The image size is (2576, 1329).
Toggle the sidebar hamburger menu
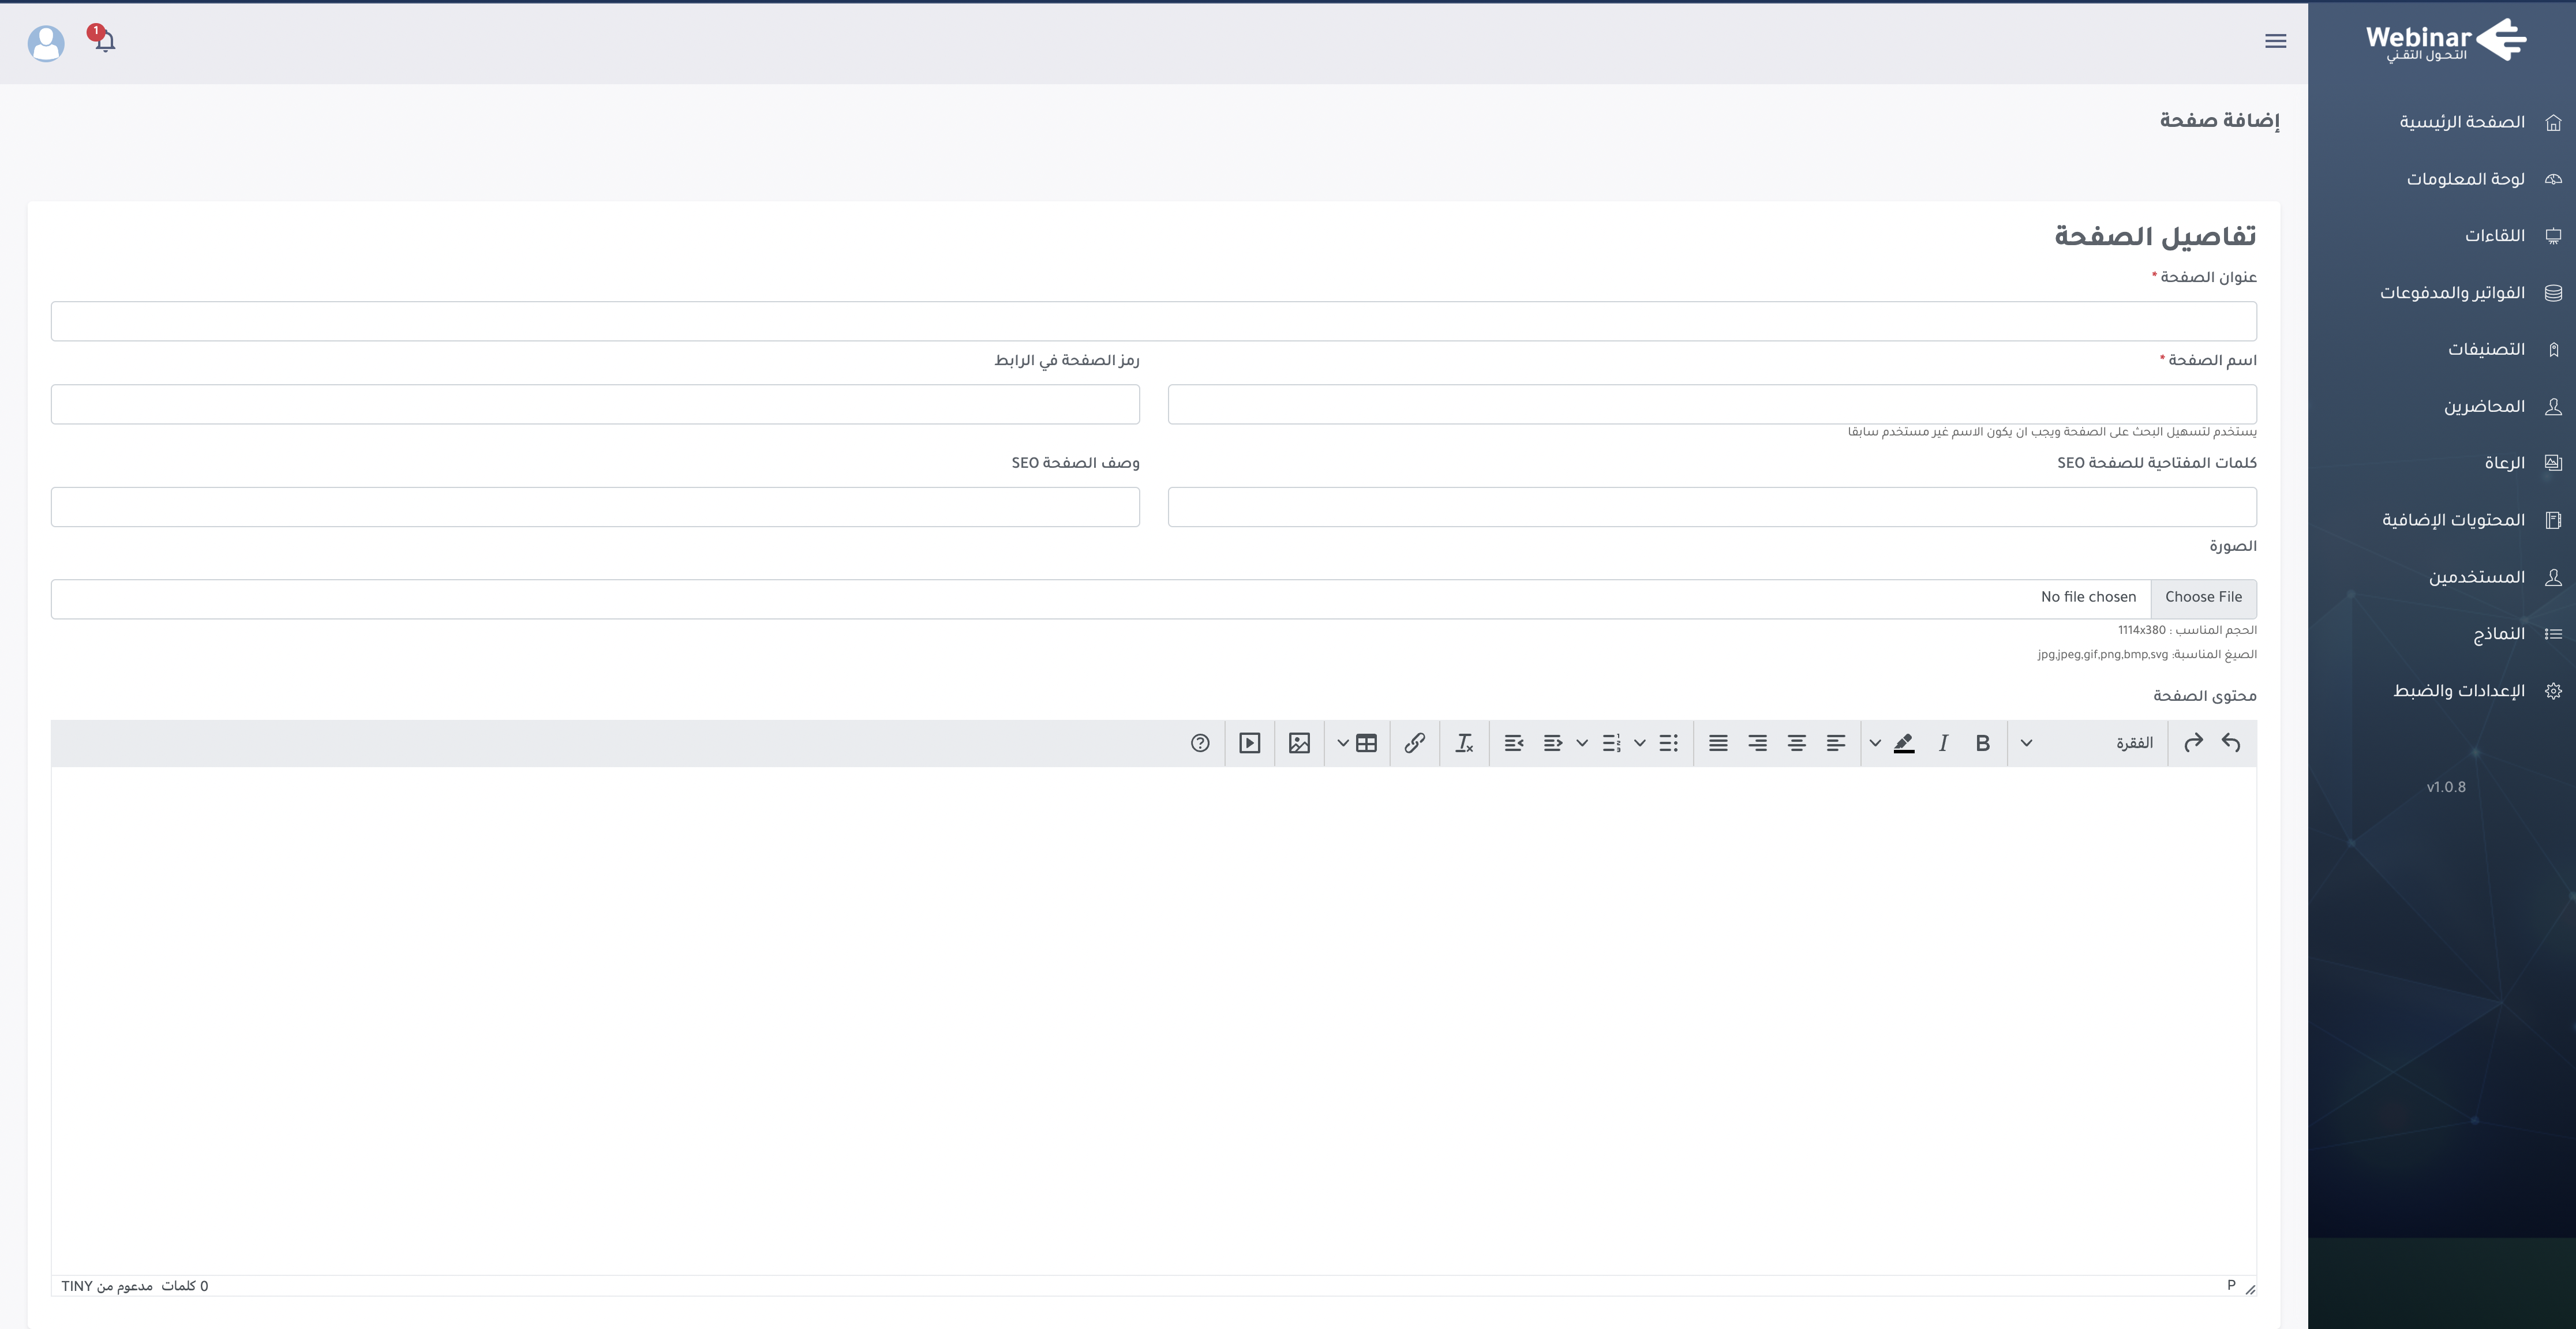coord(2275,41)
